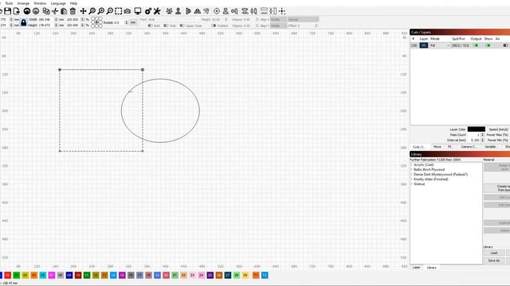Click the Group objects icon
Image resolution: width=510 pixels, height=286 pixels.
169,11
